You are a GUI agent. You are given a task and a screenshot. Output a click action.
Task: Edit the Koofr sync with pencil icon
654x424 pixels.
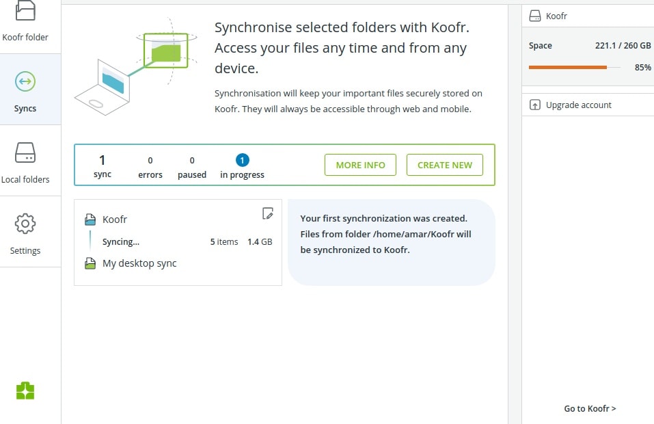268,213
